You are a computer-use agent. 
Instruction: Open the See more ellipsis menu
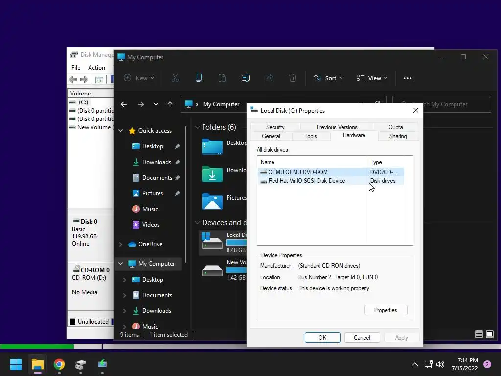(x=408, y=78)
